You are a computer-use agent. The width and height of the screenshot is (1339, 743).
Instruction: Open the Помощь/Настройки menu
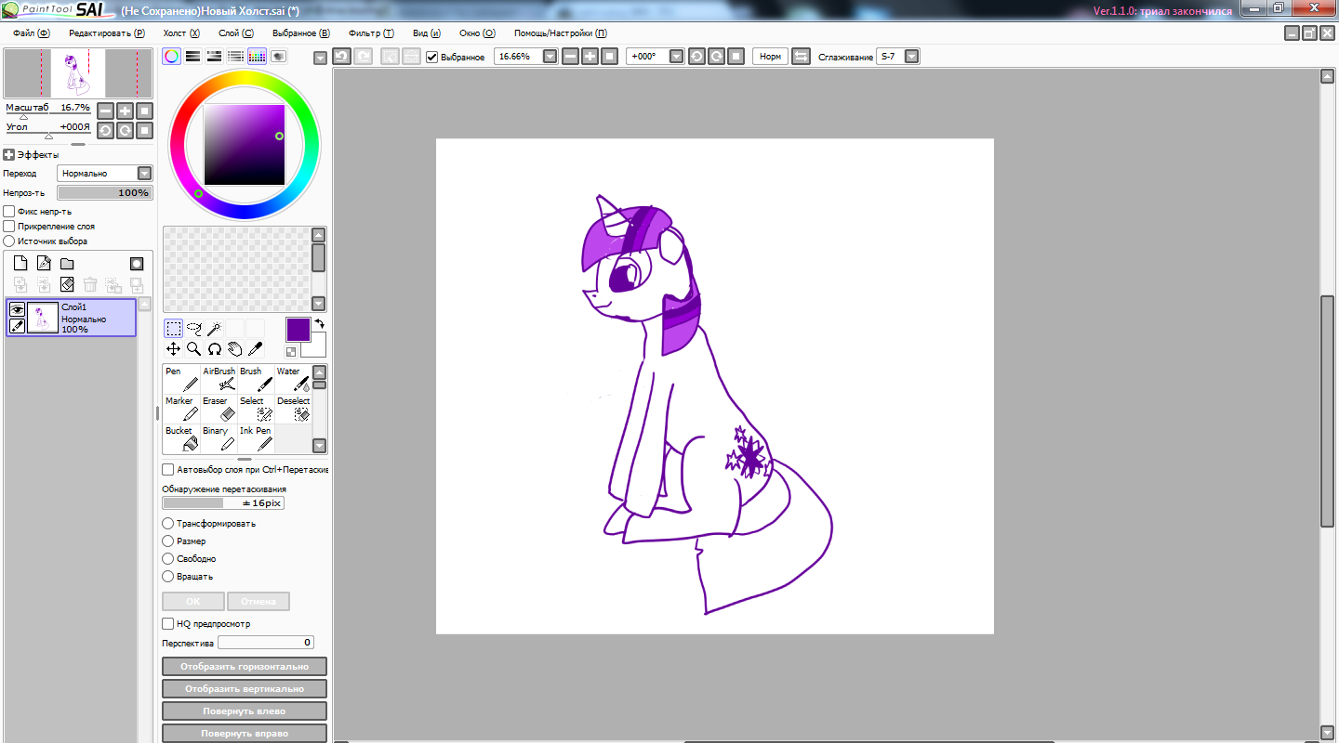[x=560, y=33]
